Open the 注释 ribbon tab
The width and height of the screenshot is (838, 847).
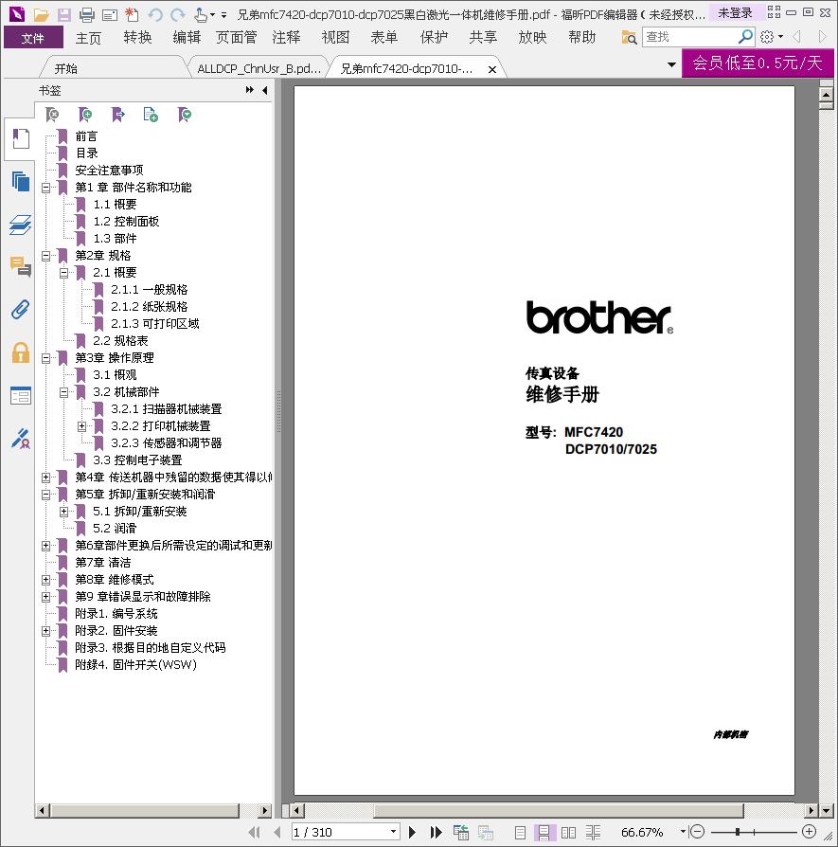[286, 37]
